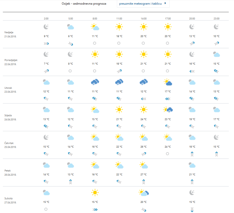Select Utorak's 17:00 sun with dark cloud icon
Screen dimensions: 234x213
(x=168, y=82)
